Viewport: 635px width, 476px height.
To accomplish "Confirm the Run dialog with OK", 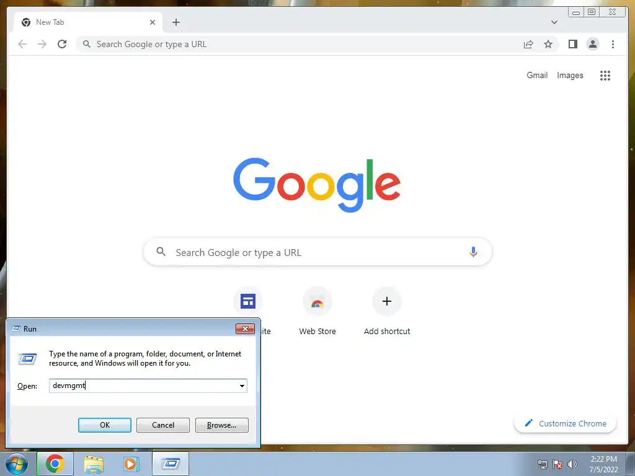I will point(104,425).
